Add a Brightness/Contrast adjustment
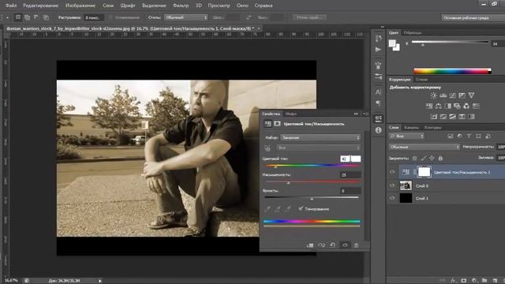The image size is (505, 284). click(433, 95)
